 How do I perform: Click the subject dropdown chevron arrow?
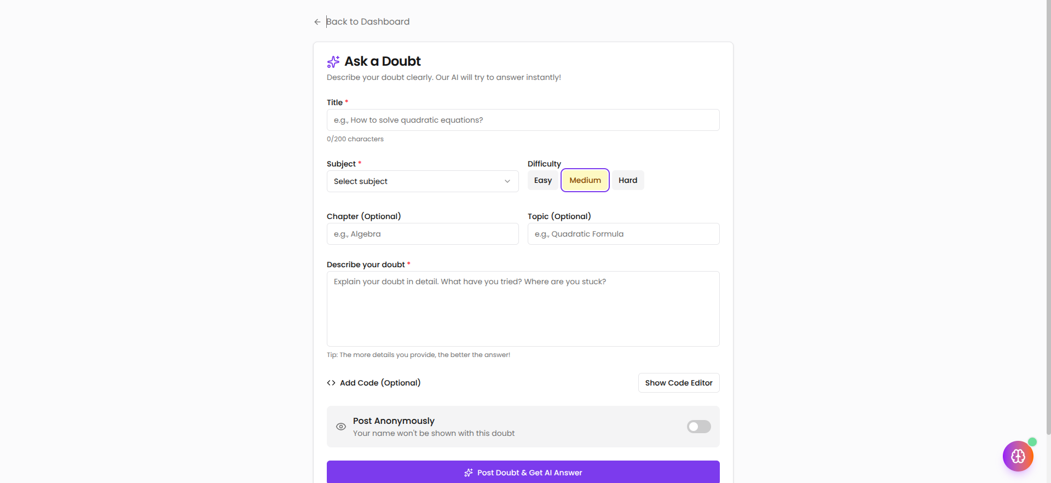[507, 181]
